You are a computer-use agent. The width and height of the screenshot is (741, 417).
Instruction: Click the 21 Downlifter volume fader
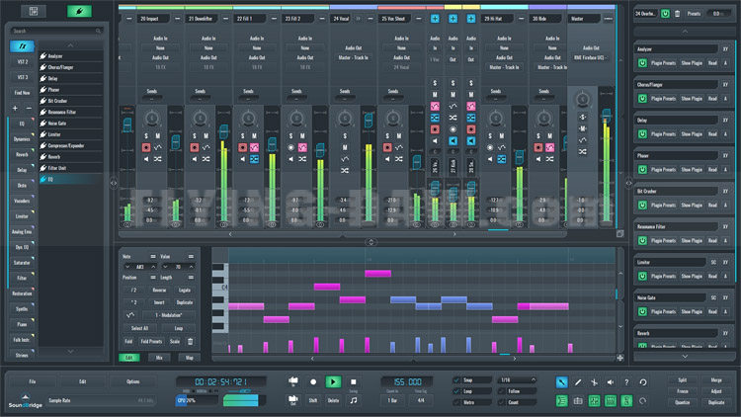(223, 131)
